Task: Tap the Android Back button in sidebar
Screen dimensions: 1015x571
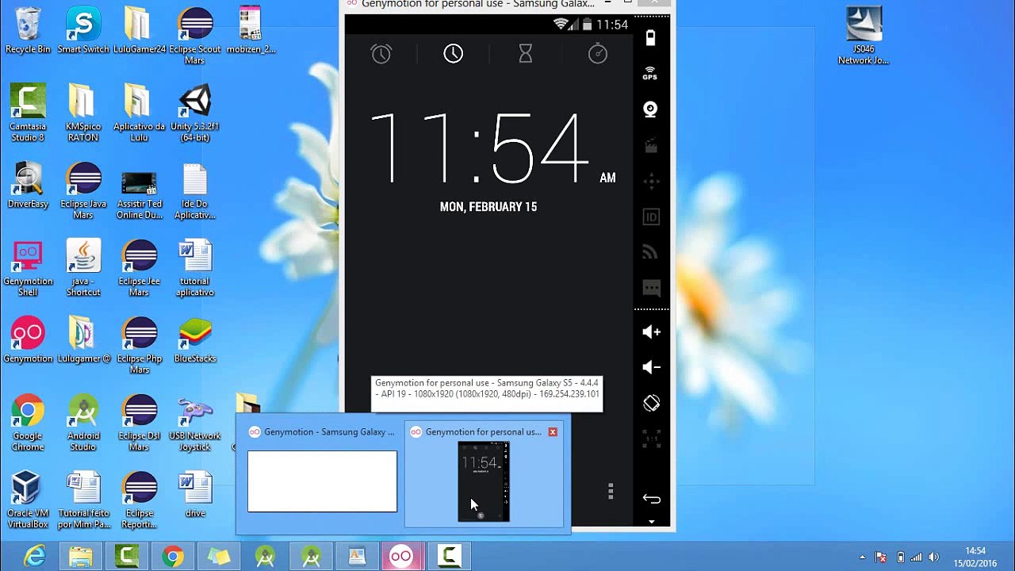Action: [x=651, y=499]
